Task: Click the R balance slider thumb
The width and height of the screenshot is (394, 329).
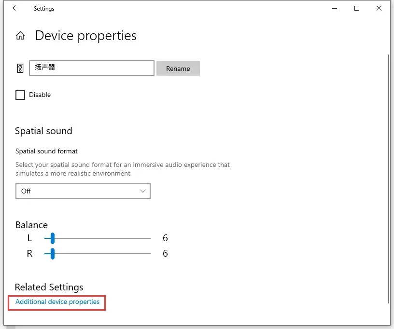Action: coord(52,254)
